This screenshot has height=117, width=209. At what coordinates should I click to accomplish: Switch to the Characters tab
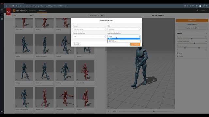[x=32, y=10]
